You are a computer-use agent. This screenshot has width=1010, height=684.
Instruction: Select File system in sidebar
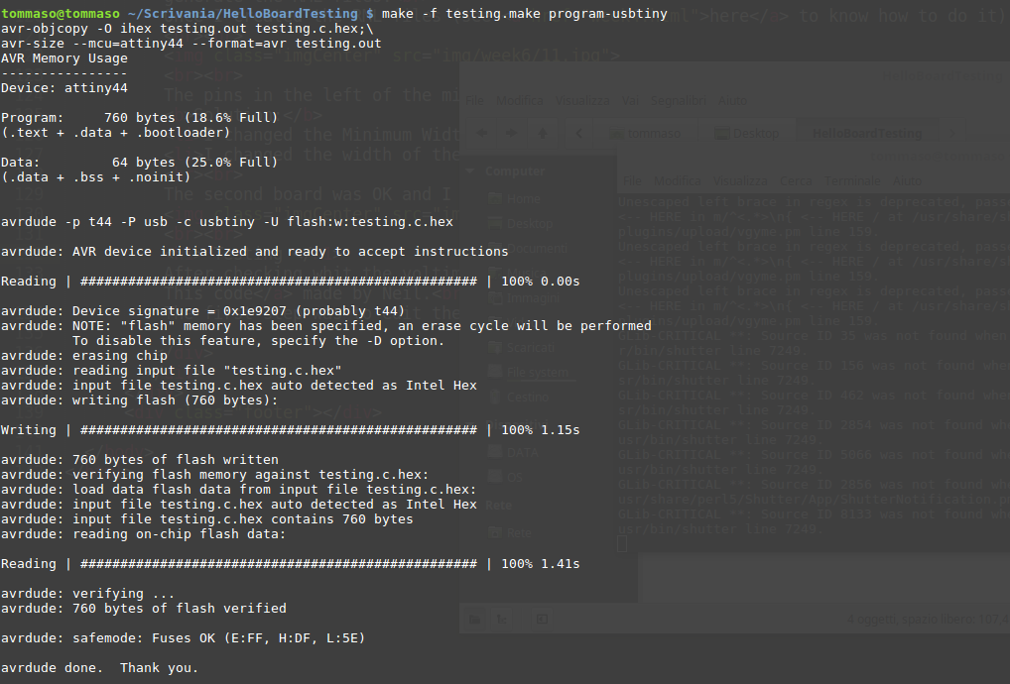(536, 373)
